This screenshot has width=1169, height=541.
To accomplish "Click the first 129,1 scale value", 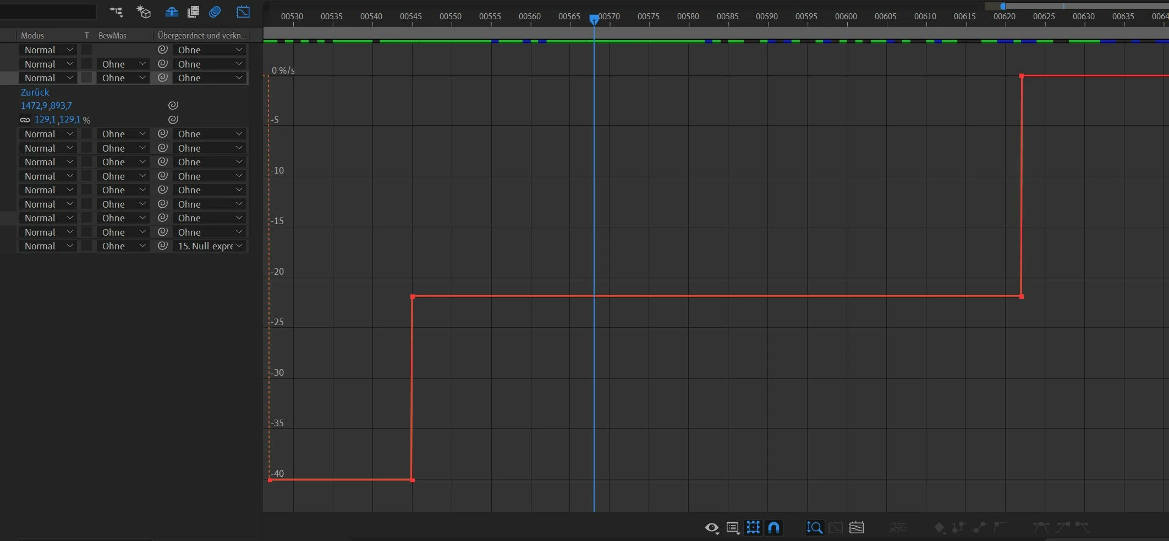I will [45, 119].
